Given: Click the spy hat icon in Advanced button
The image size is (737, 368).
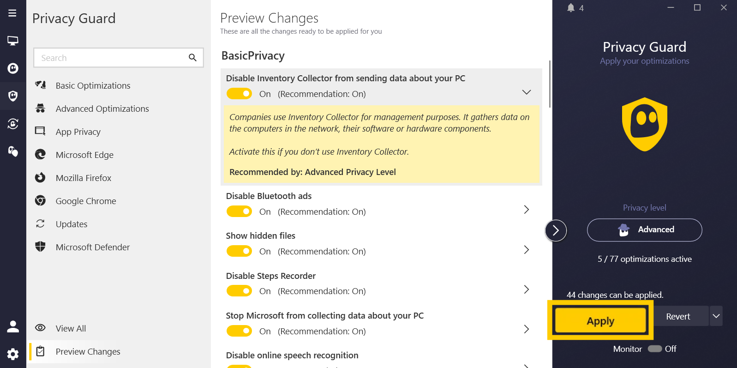Looking at the screenshot, I should coord(624,230).
